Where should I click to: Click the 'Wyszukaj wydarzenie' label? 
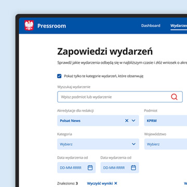[x=74, y=87]
